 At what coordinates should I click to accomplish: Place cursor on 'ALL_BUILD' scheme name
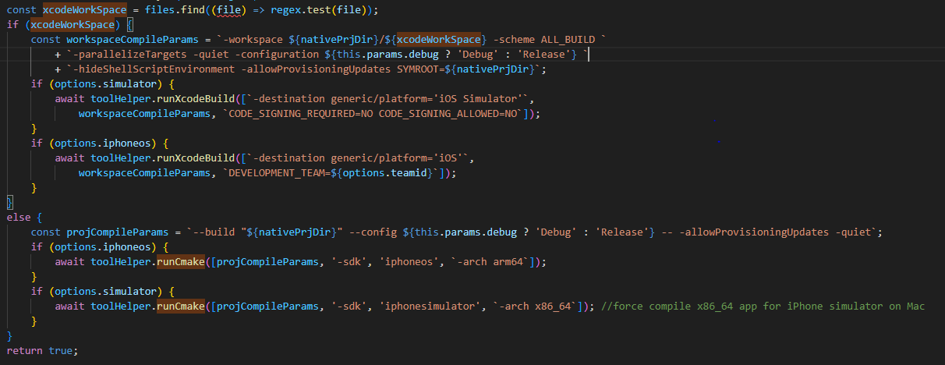pyautogui.click(x=568, y=39)
